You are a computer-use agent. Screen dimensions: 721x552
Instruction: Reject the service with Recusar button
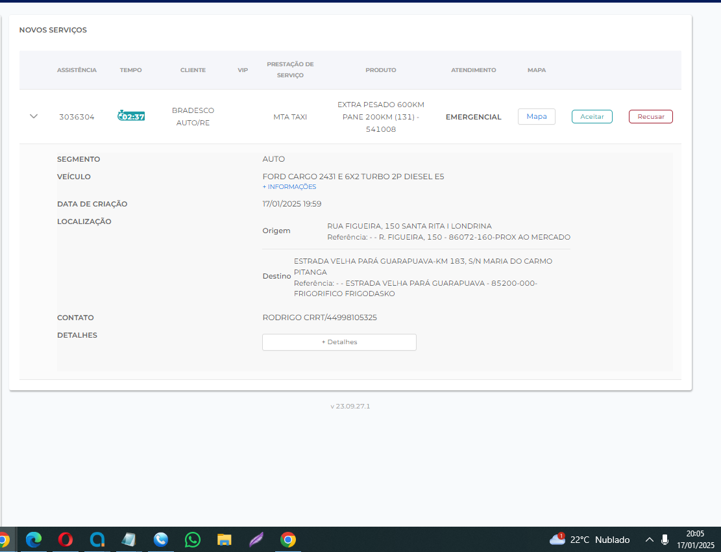click(650, 117)
